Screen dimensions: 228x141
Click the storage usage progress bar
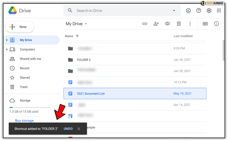pos(30,107)
